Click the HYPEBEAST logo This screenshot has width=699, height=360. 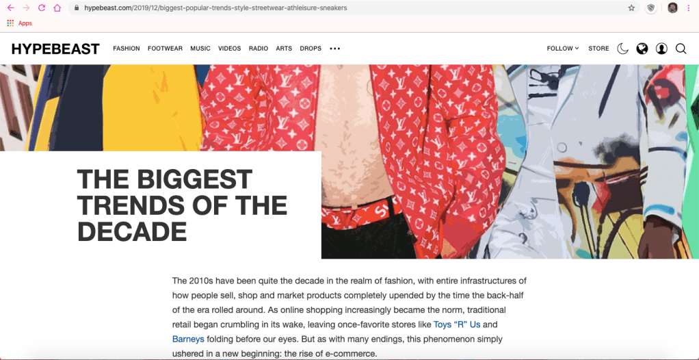[x=55, y=49]
